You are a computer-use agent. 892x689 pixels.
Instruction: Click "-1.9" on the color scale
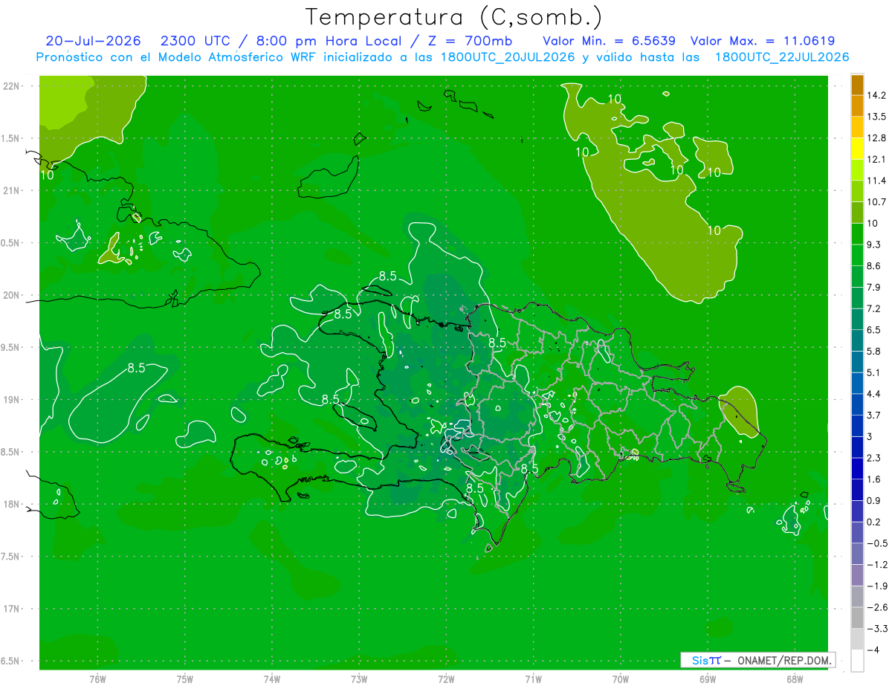(877, 586)
